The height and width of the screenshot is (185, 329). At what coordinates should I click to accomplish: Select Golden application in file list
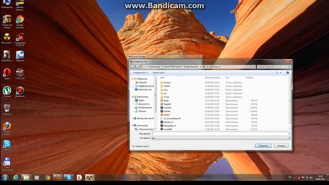click(x=167, y=111)
